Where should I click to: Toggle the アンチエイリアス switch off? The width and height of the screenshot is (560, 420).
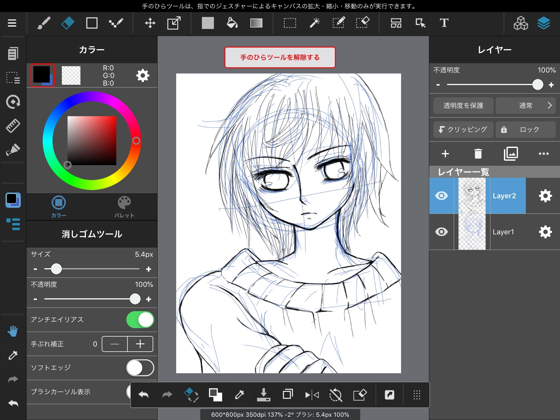point(140,320)
